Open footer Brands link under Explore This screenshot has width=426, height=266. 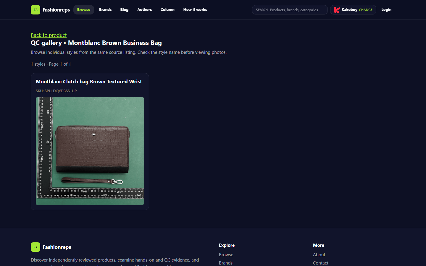point(226,263)
